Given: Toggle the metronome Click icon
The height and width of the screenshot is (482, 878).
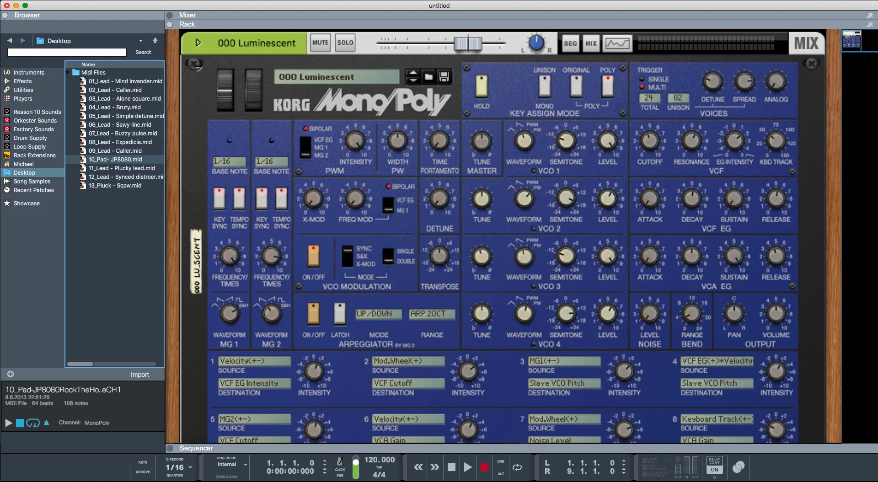Looking at the screenshot, I should 340,462.
